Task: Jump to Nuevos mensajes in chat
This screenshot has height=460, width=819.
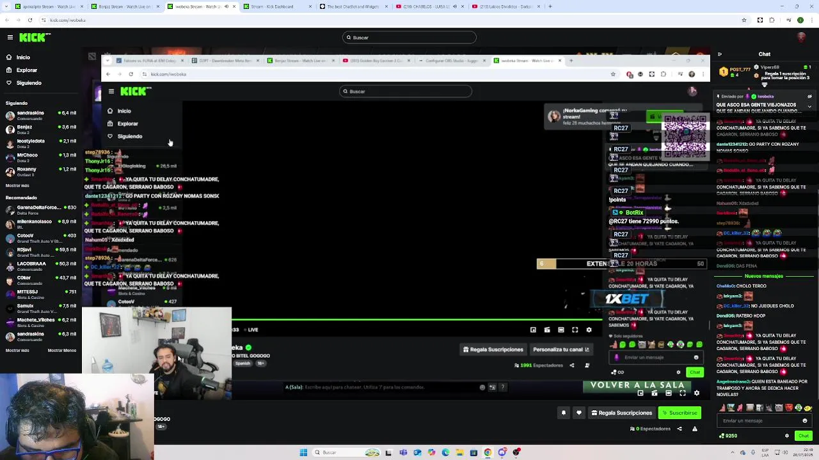Action: (764, 276)
